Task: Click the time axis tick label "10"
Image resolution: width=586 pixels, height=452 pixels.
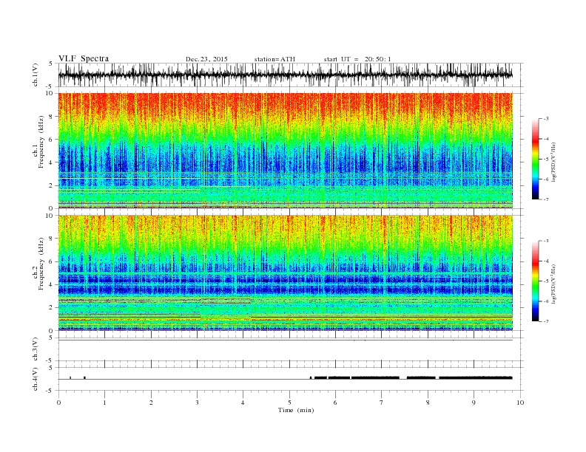Action: pos(520,403)
